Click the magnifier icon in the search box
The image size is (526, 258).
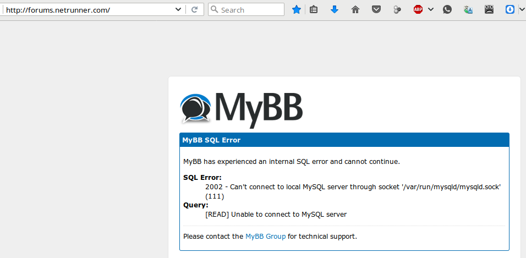pos(215,10)
